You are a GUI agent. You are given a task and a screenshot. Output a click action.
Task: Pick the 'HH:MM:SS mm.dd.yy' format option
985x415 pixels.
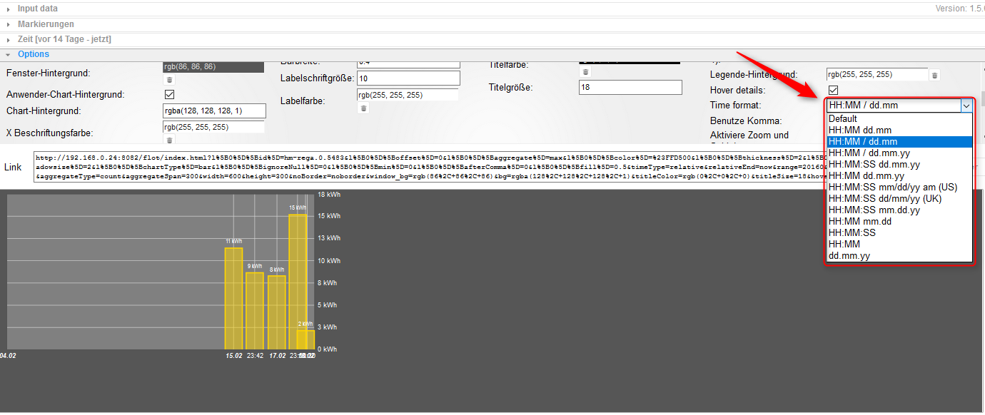pyautogui.click(x=899, y=210)
